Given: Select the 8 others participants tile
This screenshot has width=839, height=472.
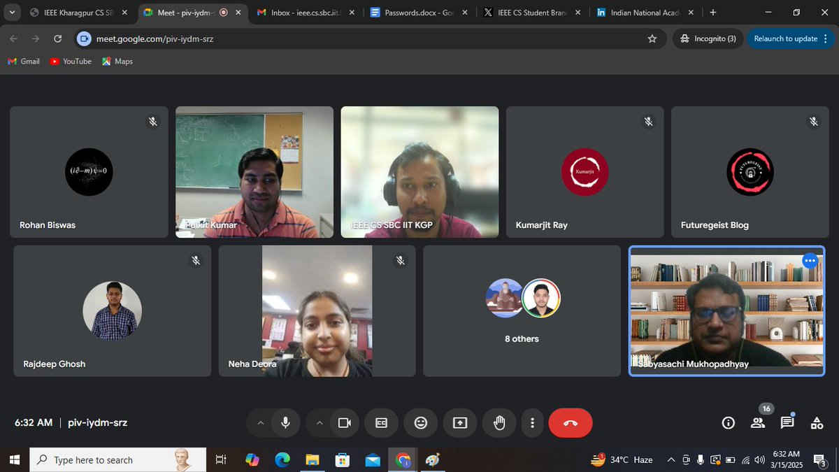Looking at the screenshot, I should tap(522, 311).
